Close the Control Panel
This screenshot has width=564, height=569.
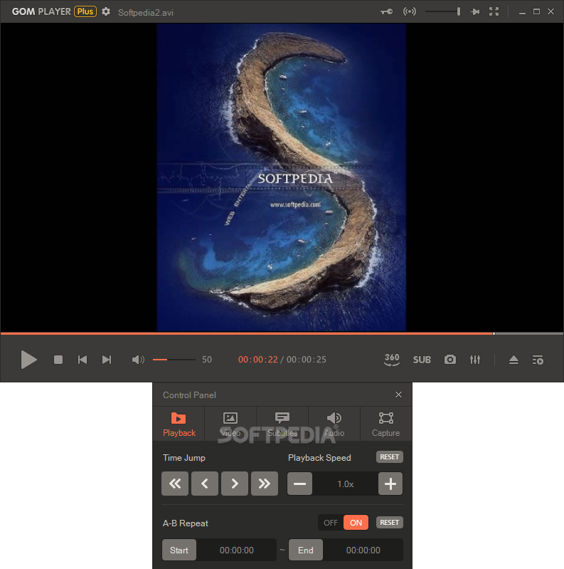pos(398,395)
